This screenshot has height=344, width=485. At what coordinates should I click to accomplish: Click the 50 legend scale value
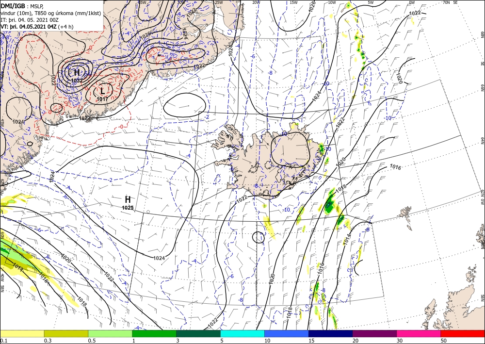coord(444,341)
